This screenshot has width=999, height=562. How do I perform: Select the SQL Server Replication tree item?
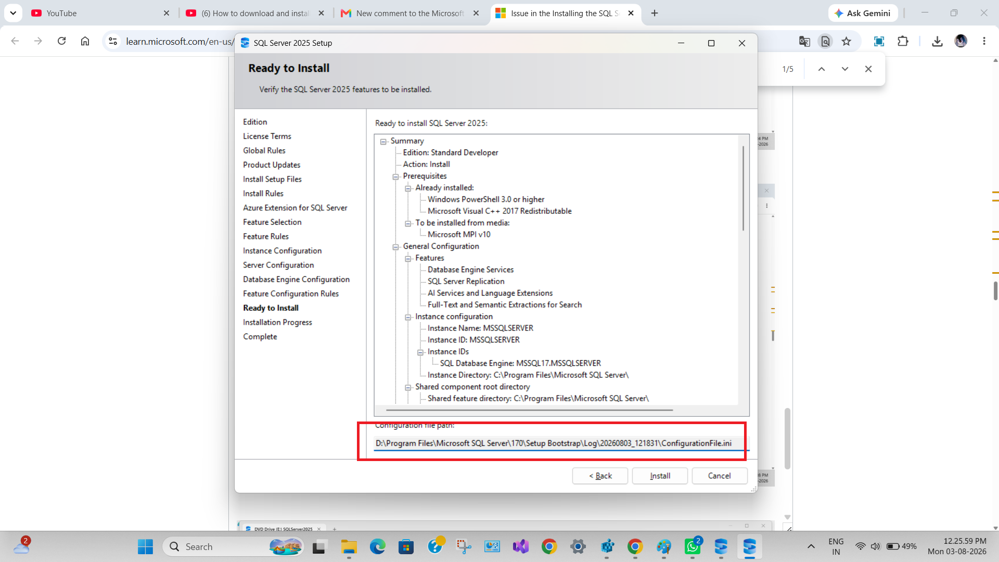click(466, 282)
